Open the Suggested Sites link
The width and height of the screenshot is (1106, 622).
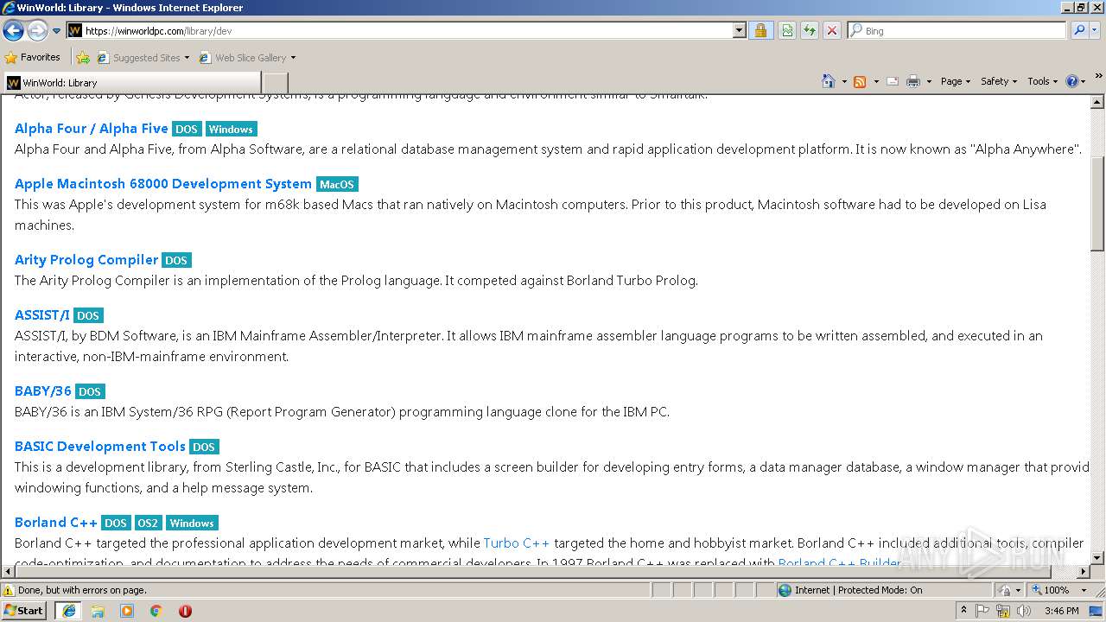click(143, 58)
